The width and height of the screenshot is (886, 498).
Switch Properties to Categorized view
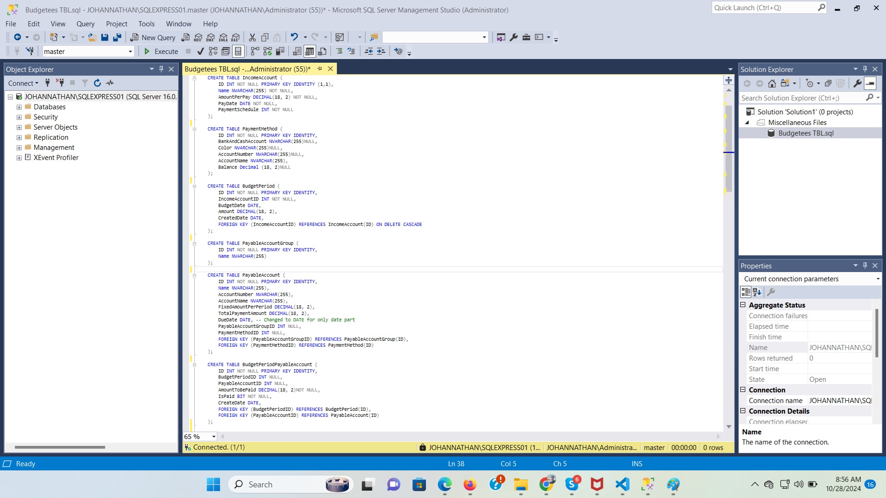(746, 292)
